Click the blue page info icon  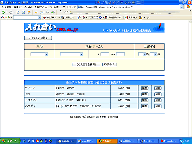tap(100, 18)
